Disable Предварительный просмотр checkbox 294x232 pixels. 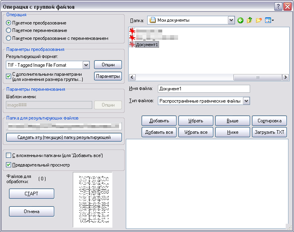[x=9, y=165]
